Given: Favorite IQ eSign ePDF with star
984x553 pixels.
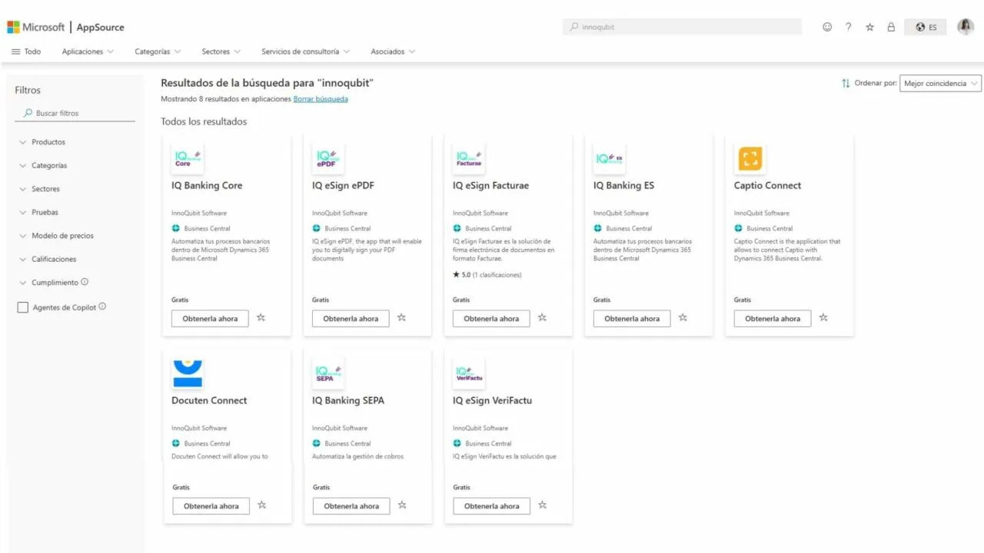Looking at the screenshot, I should coord(401,317).
